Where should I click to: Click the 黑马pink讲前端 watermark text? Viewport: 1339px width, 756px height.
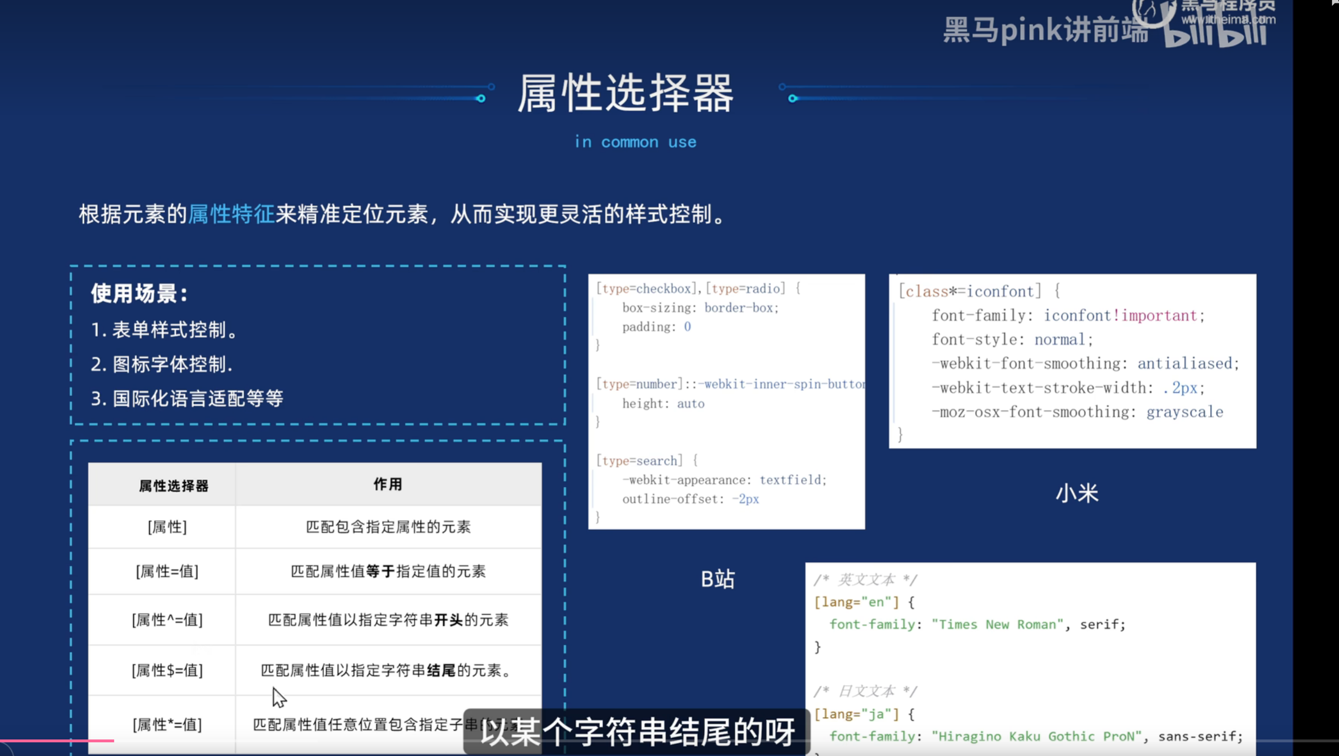1045,30
